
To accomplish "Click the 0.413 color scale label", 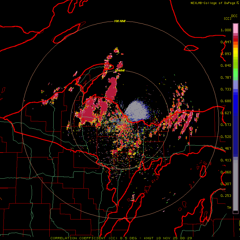I will (x=226, y=160).
